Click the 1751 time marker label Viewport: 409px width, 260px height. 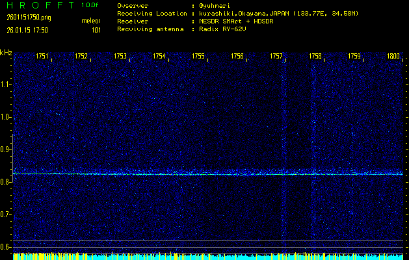tap(42, 57)
